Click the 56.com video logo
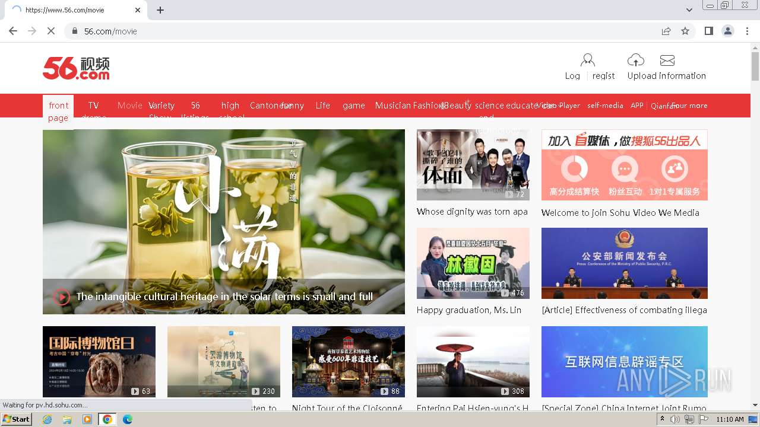Image resolution: width=760 pixels, height=427 pixels. 76,68
